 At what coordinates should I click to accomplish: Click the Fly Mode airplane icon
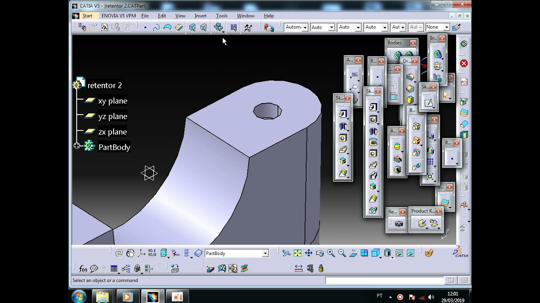point(286,253)
